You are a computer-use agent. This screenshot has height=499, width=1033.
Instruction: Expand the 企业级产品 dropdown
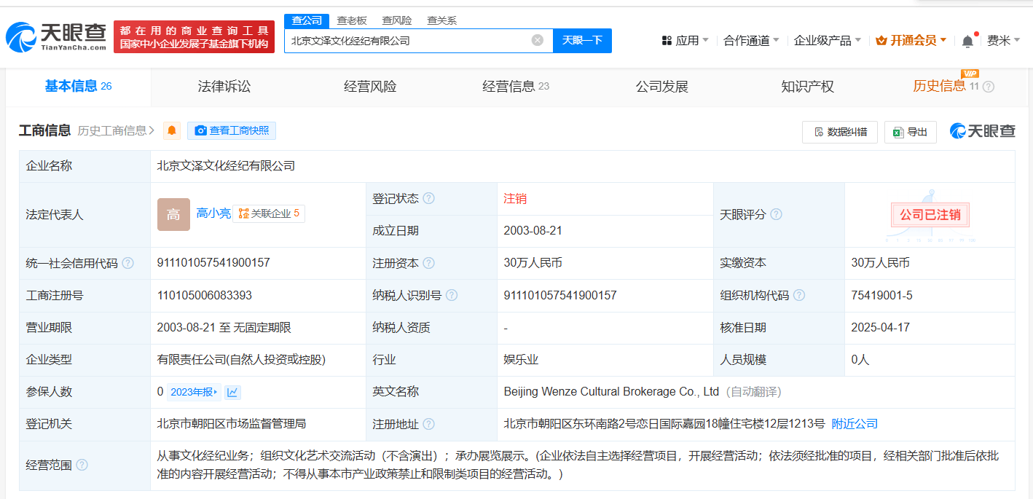tap(827, 41)
